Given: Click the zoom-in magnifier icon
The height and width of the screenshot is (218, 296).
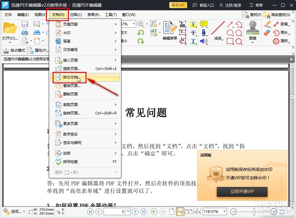Looking at the screenshot, I should tap(141, 24).
